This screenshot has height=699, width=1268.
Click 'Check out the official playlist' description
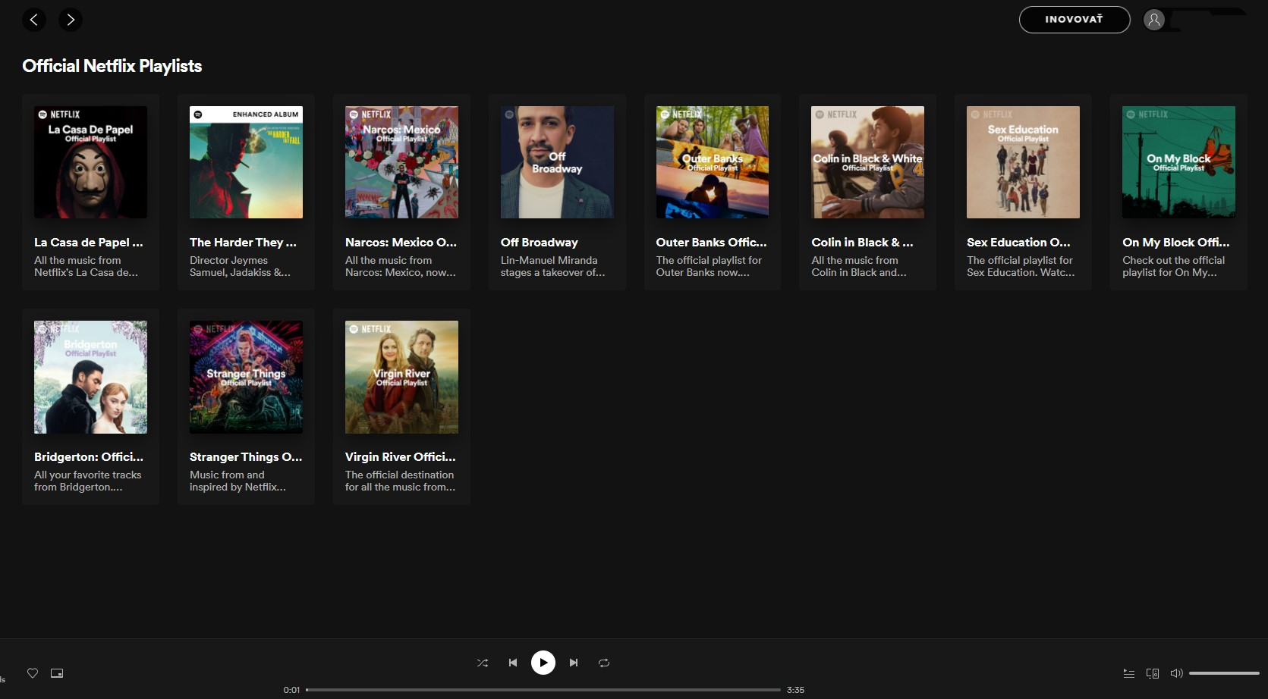click(1174, 266)
